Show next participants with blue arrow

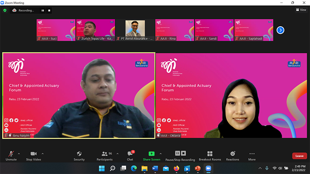point(280,30)
